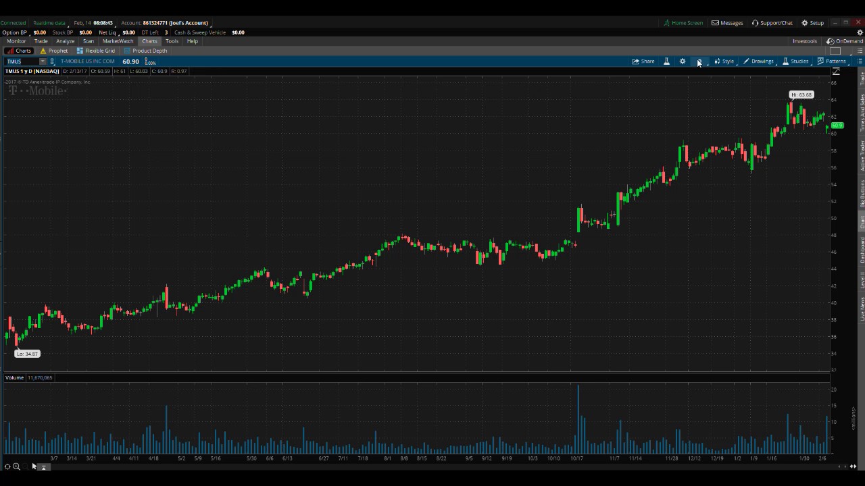Open the Setup menu
The height and width of the screenshot is (486, 865).
click(813, 23)
